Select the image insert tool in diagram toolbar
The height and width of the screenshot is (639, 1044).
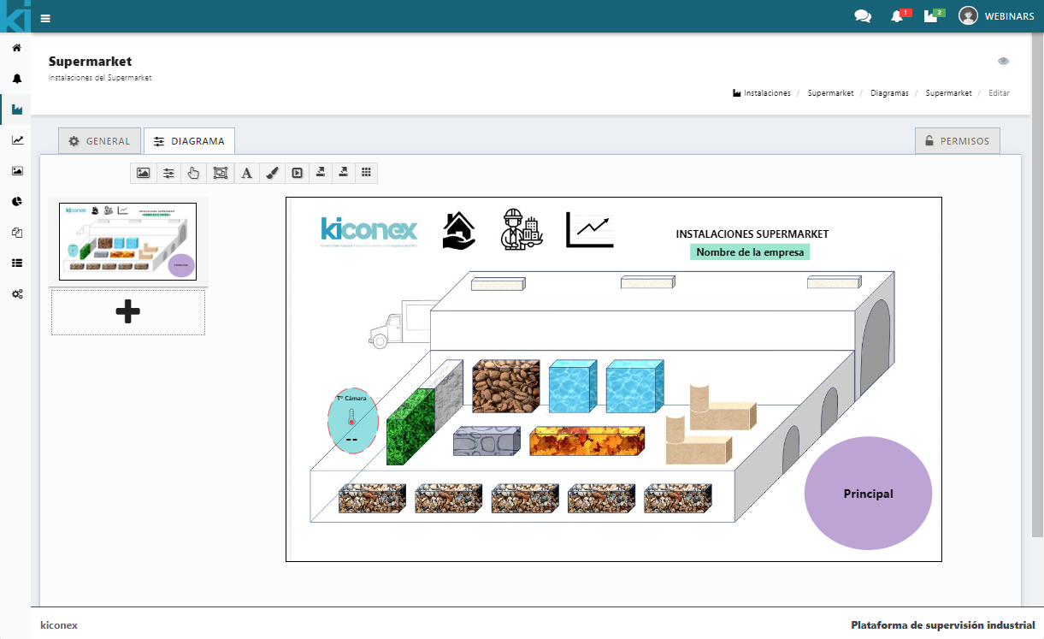[x=143, y=173]
